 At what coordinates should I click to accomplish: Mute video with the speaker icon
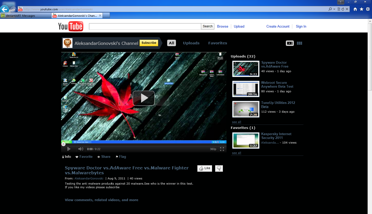(81, 149)
